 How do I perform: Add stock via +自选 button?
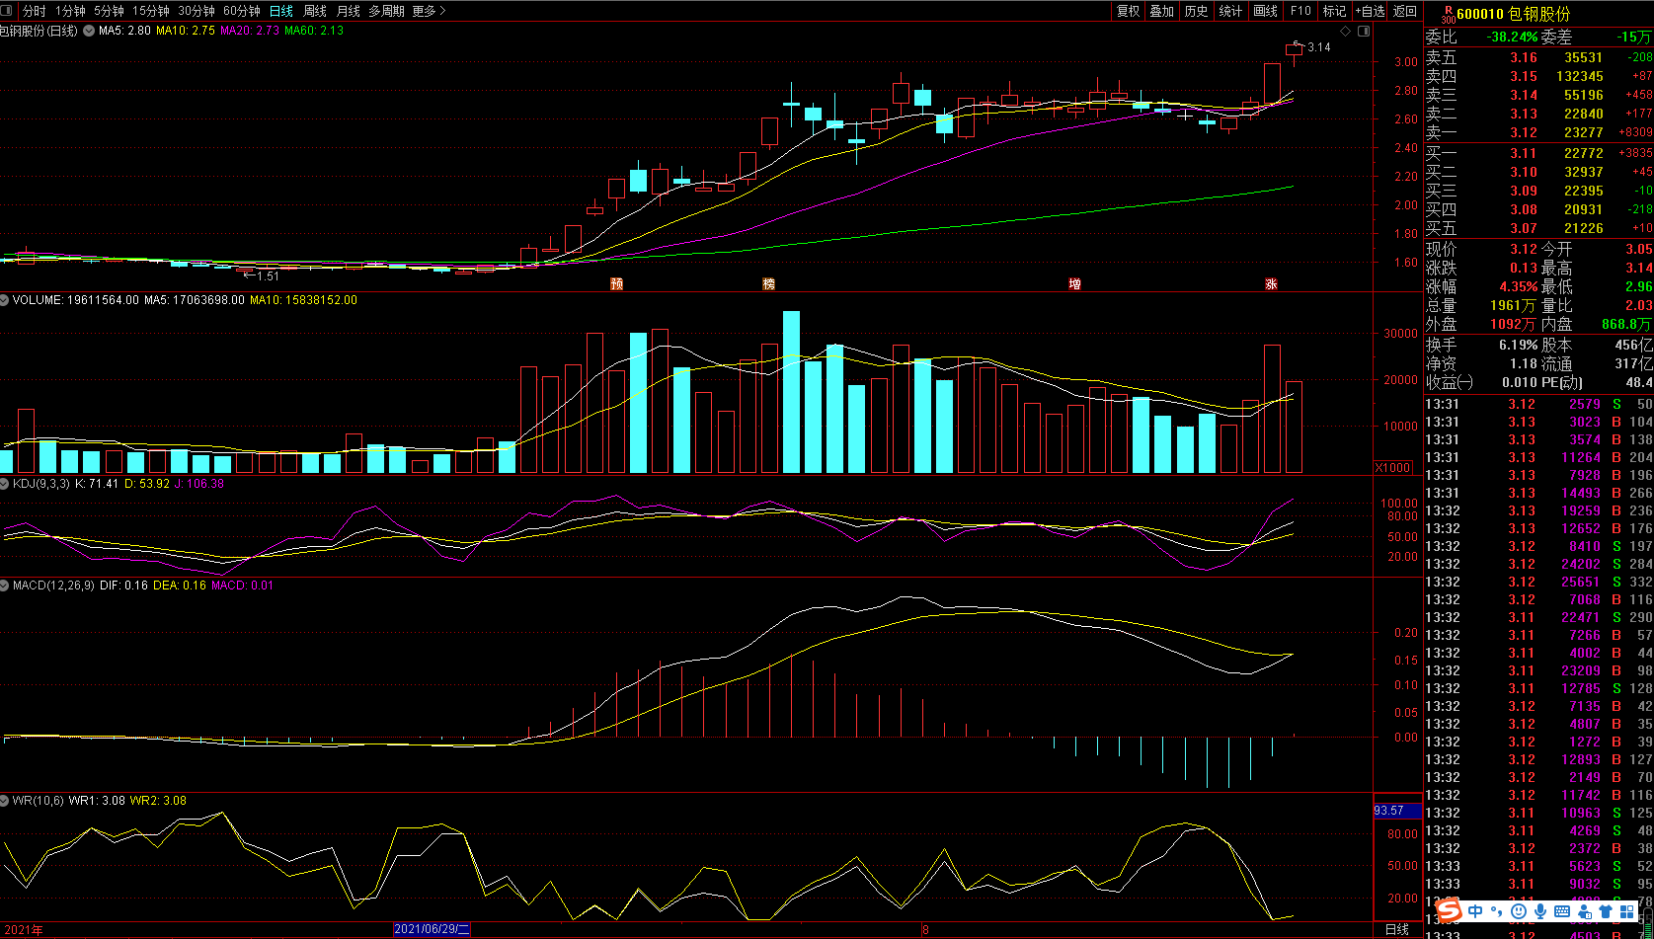pos(1370,11)
